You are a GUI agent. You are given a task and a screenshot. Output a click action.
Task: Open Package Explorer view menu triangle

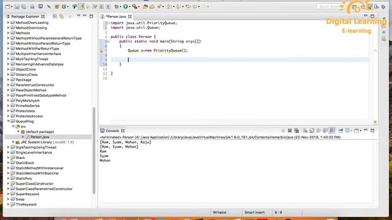point(78,16)
